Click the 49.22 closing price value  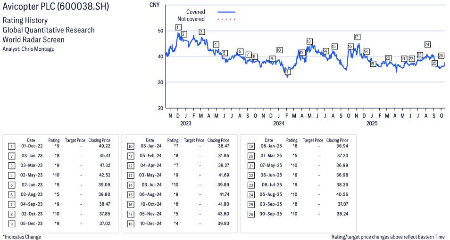102,146
